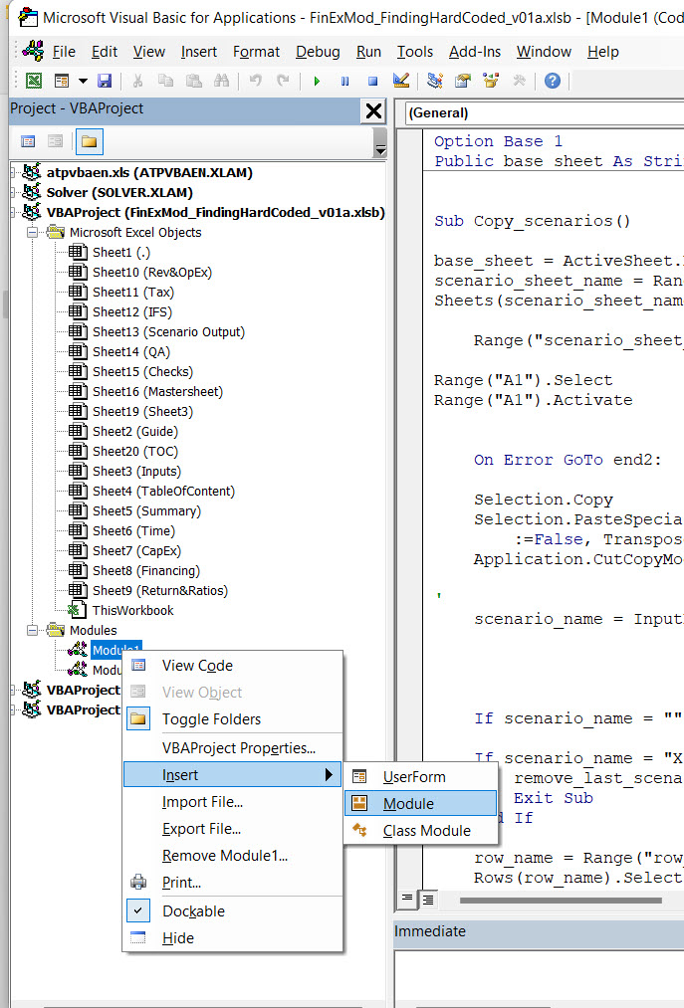Open the Tools menu

point(415,52)
